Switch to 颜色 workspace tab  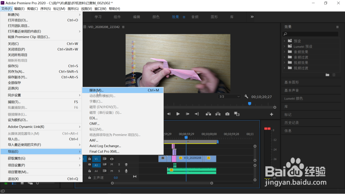(156, 17)
